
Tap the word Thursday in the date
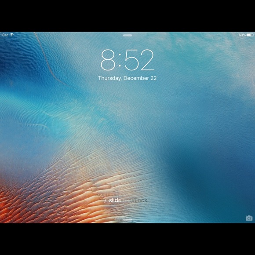point(110,78)
